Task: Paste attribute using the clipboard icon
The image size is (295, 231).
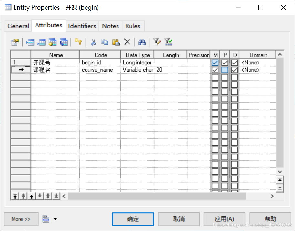Action: (x=115, y=42)
